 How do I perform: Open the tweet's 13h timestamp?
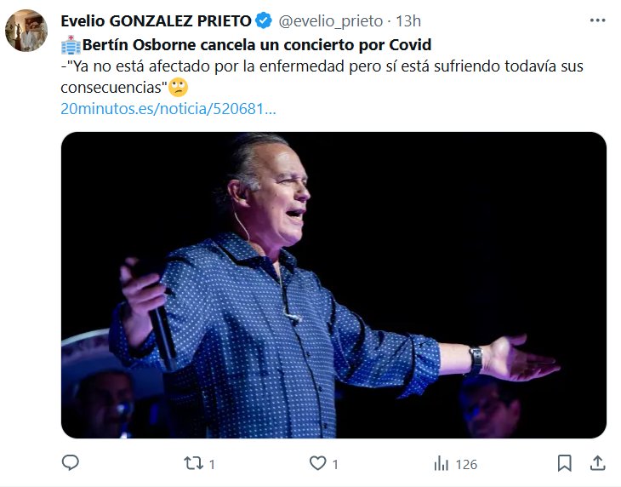(x=408, y=21)
